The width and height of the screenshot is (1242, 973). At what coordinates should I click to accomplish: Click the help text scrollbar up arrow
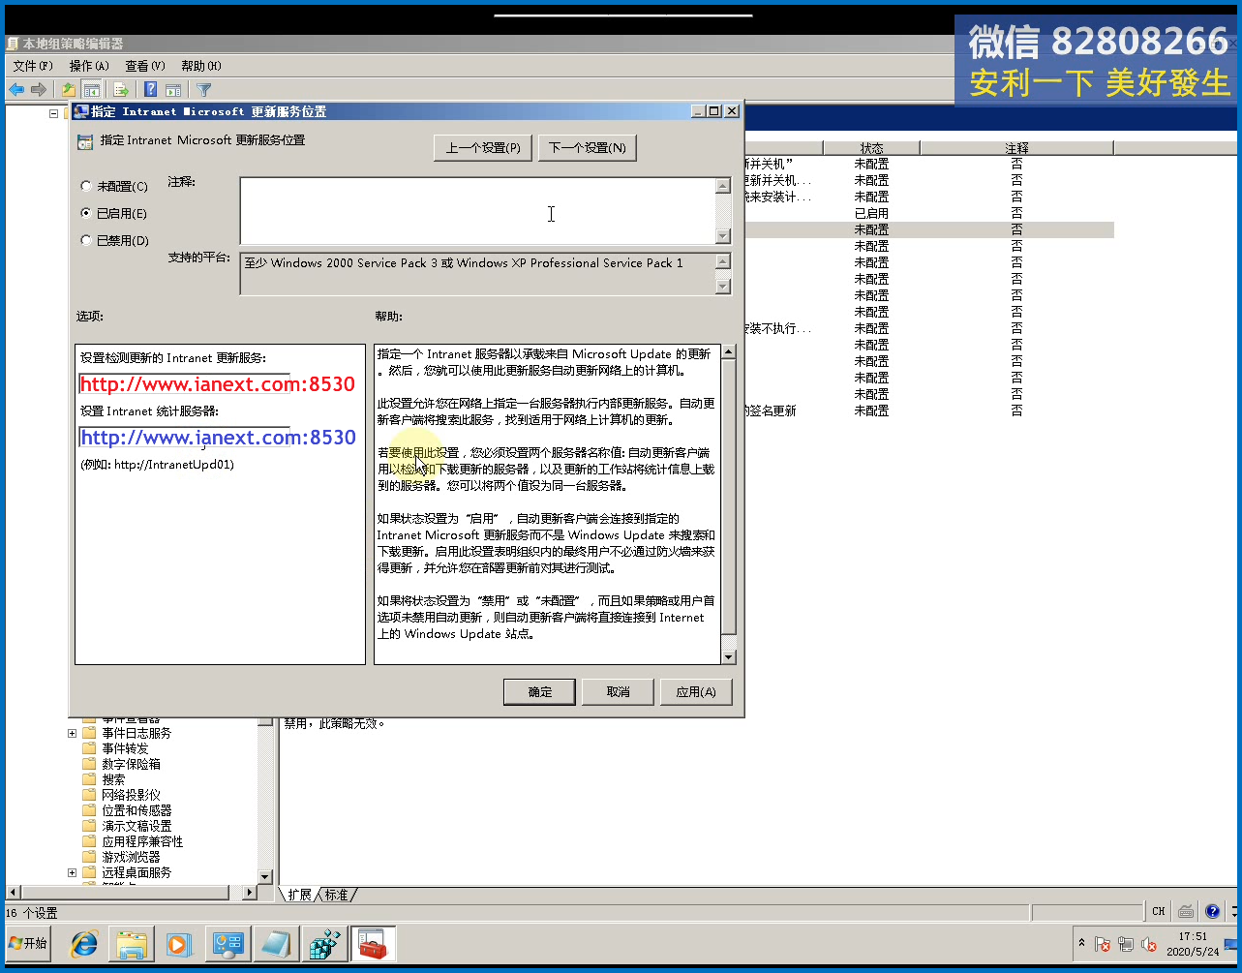pos(729,352)
